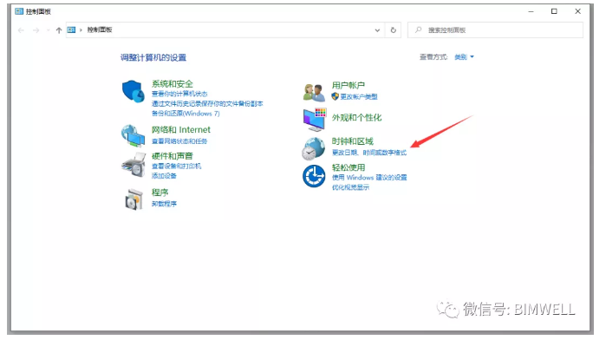
Task: Open 查看你的计算机状态 link
Action: [179, 94]
